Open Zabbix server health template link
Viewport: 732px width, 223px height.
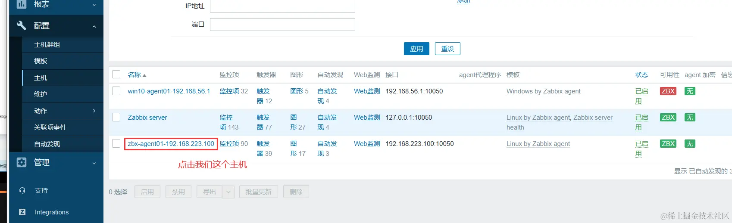560,122
